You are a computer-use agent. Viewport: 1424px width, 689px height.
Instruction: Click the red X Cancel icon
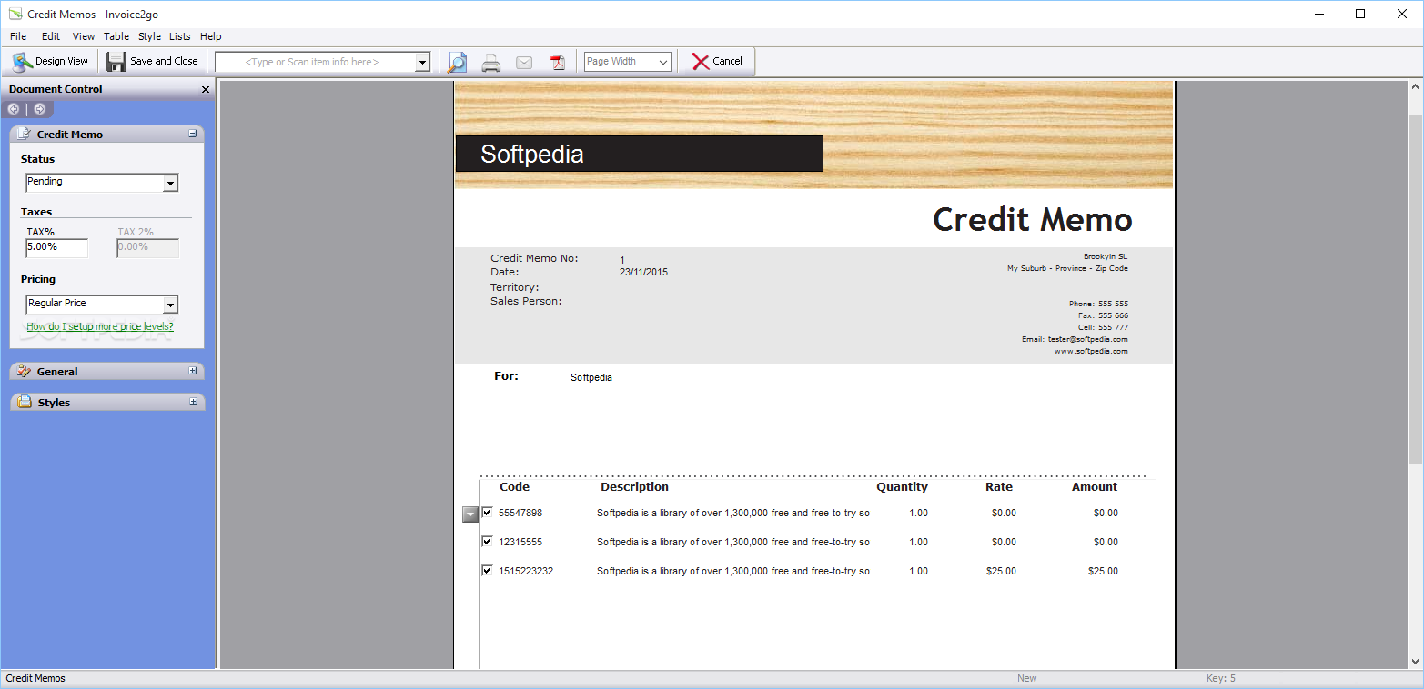(x=700, y=62)
